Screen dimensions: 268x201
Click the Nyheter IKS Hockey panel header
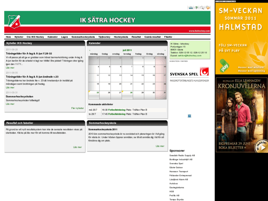pyautogui.click(x=45, y=43)
